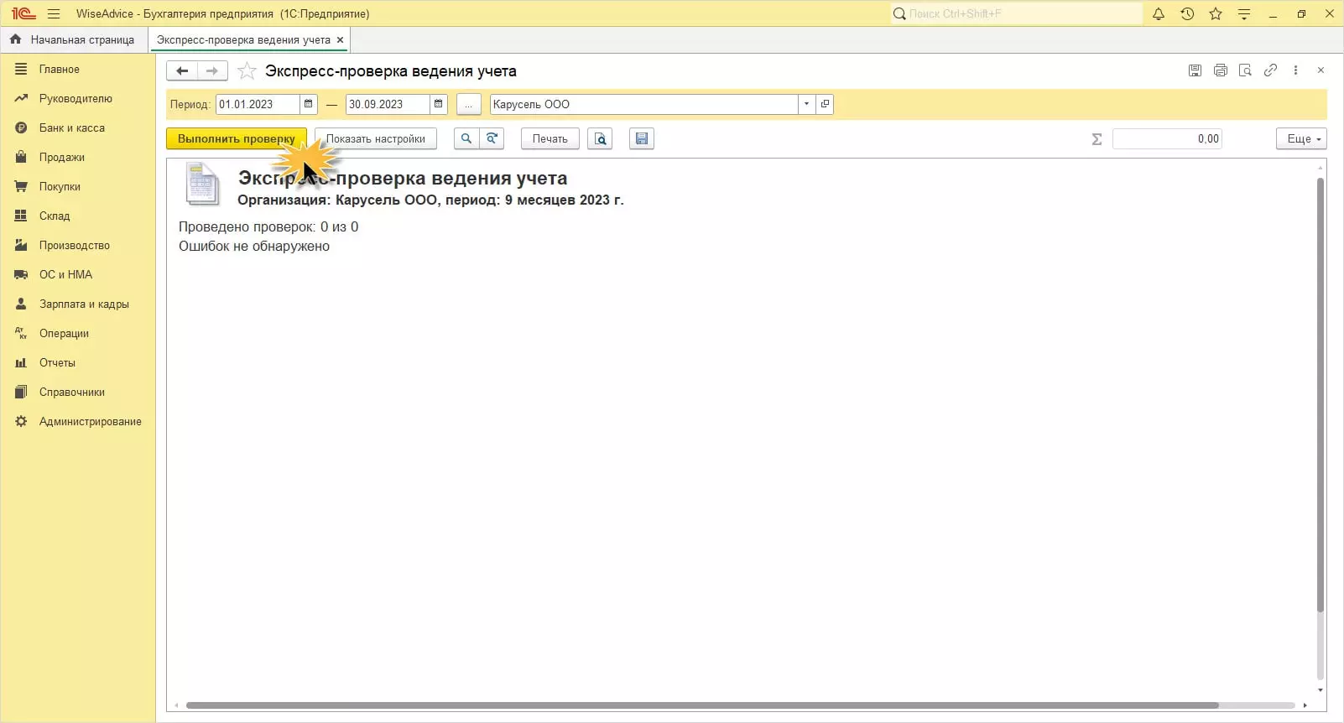Viewport: 1344px width, 723px height.
Task: Open the Склад section
Action: pos(55,216)
